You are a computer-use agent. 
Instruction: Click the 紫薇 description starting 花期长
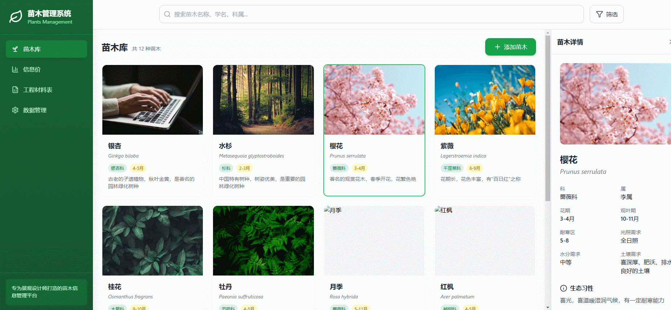coord(480,179)
